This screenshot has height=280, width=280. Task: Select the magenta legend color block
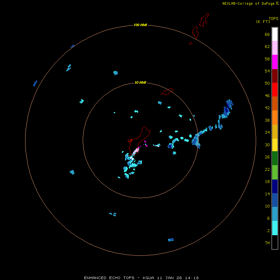tap(275, 62)
